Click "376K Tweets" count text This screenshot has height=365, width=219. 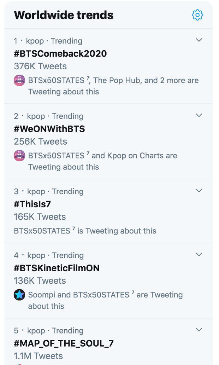pos(40,66)
